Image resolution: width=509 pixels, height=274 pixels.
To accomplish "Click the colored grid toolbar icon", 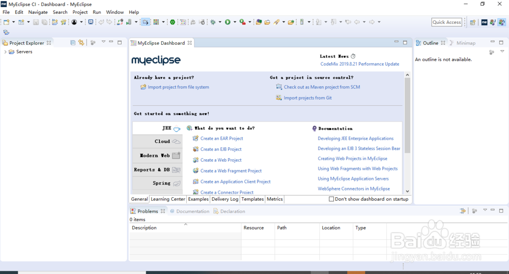I will (x=156, y=22).
